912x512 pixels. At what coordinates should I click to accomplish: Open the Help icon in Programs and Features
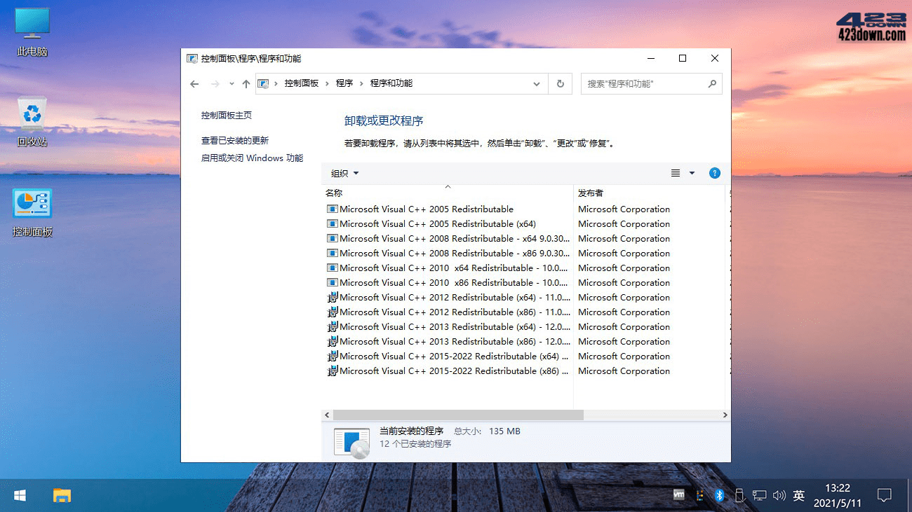tap(714, 173)
